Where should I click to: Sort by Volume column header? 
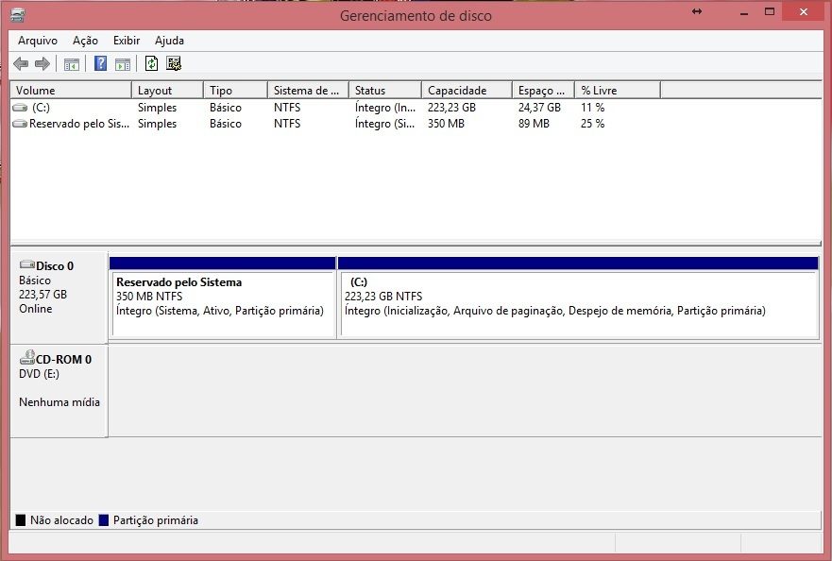pos(71,91)
